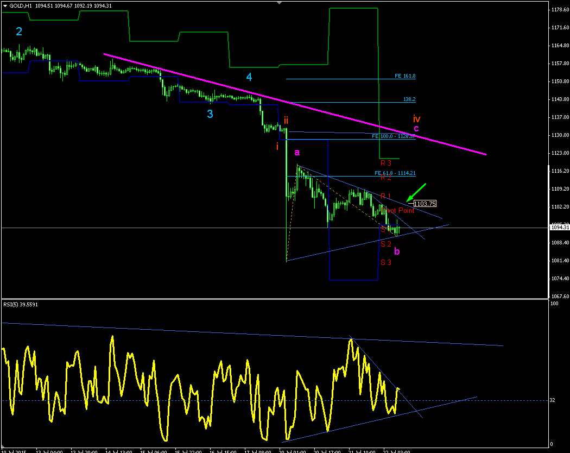Click the FE 161.8 Fibonacci level label

click(405, 76)
